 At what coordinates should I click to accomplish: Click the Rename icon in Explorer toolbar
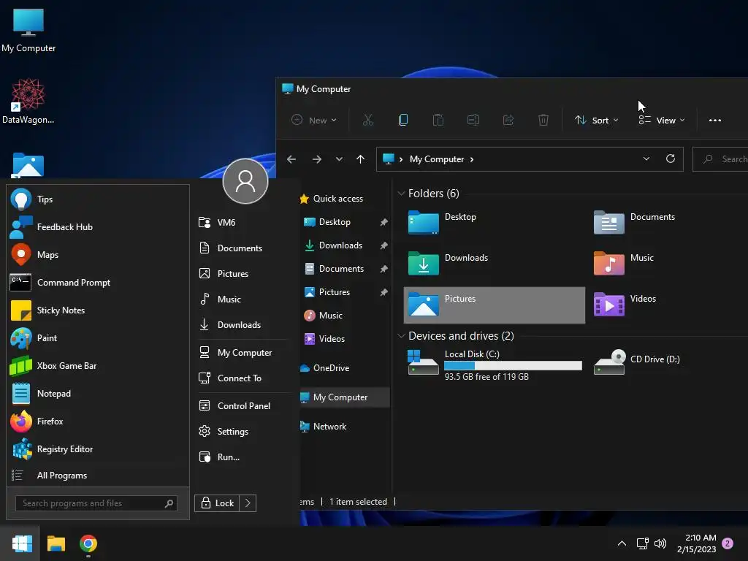click(473, 121)
